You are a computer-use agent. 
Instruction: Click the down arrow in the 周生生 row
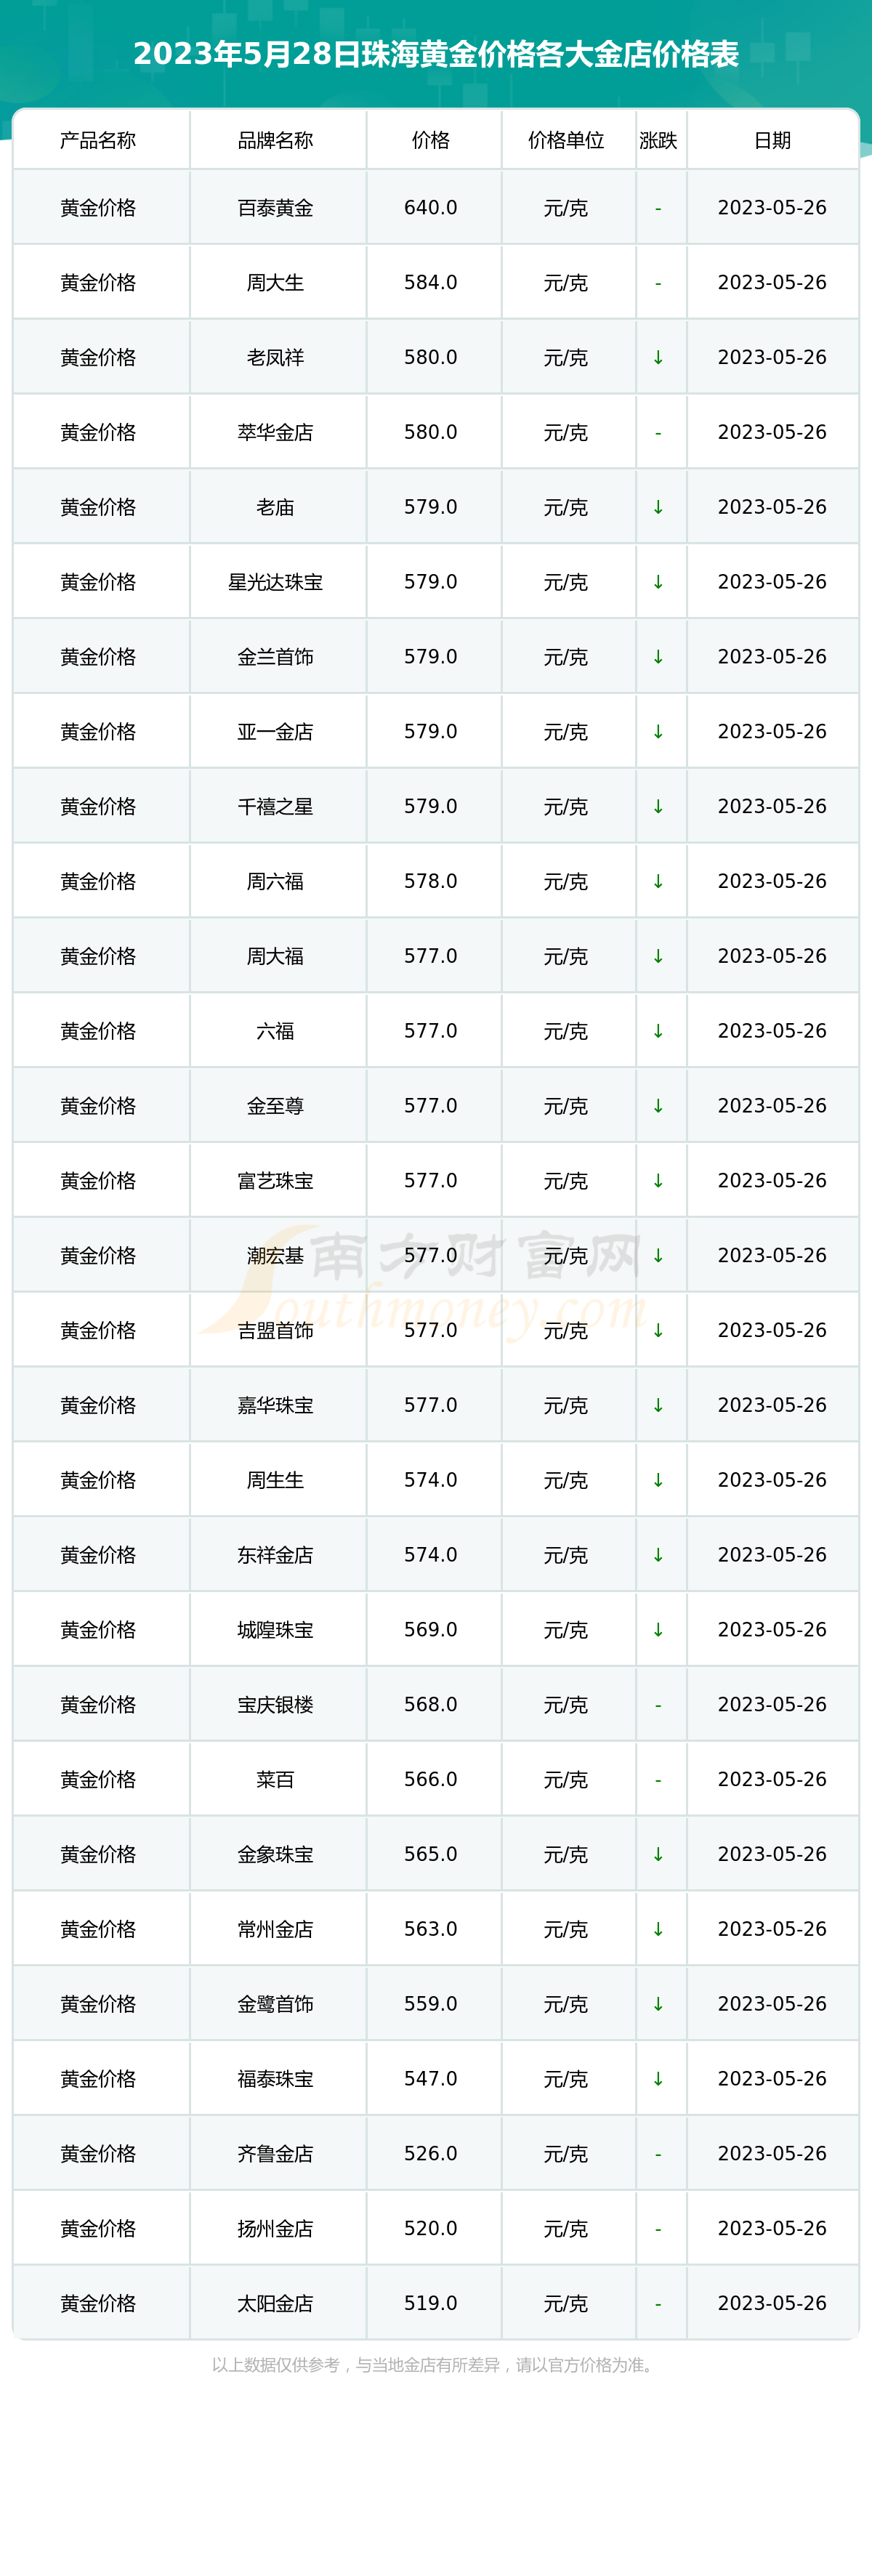[658, 1480]
